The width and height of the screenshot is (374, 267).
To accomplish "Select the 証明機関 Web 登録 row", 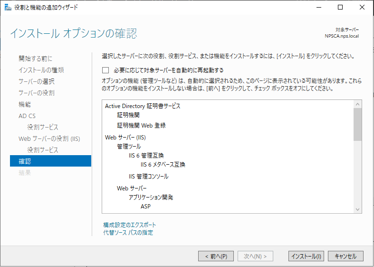I will point(141,125).
